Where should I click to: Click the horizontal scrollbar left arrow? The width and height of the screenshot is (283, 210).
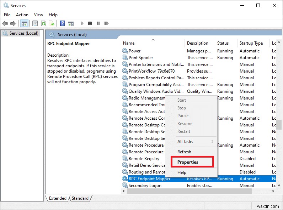pyautogui.click(x=124, y=191)
